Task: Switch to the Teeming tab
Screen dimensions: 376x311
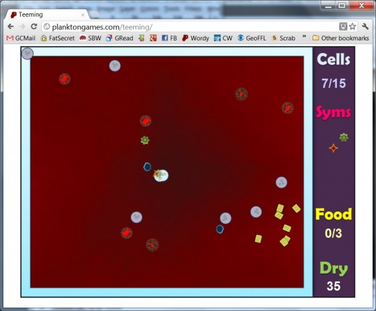Action: (47, 14)
